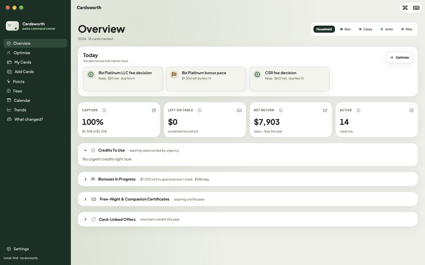Open the keyboard shortcuts icon at top right
Image resolution: width=425 pixels, height=265 pixels.
point(416,8)
